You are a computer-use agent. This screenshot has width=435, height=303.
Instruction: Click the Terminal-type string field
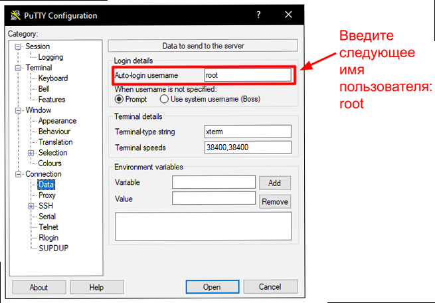[248, 132]
